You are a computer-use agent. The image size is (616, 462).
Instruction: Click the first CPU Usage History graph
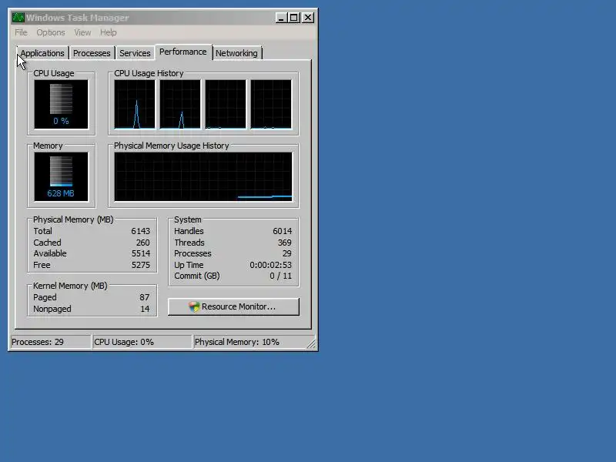134,104
